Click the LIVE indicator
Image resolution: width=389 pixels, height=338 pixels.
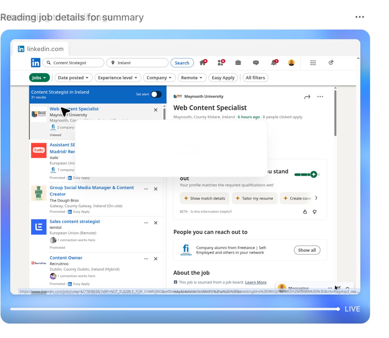click(353, 309)
